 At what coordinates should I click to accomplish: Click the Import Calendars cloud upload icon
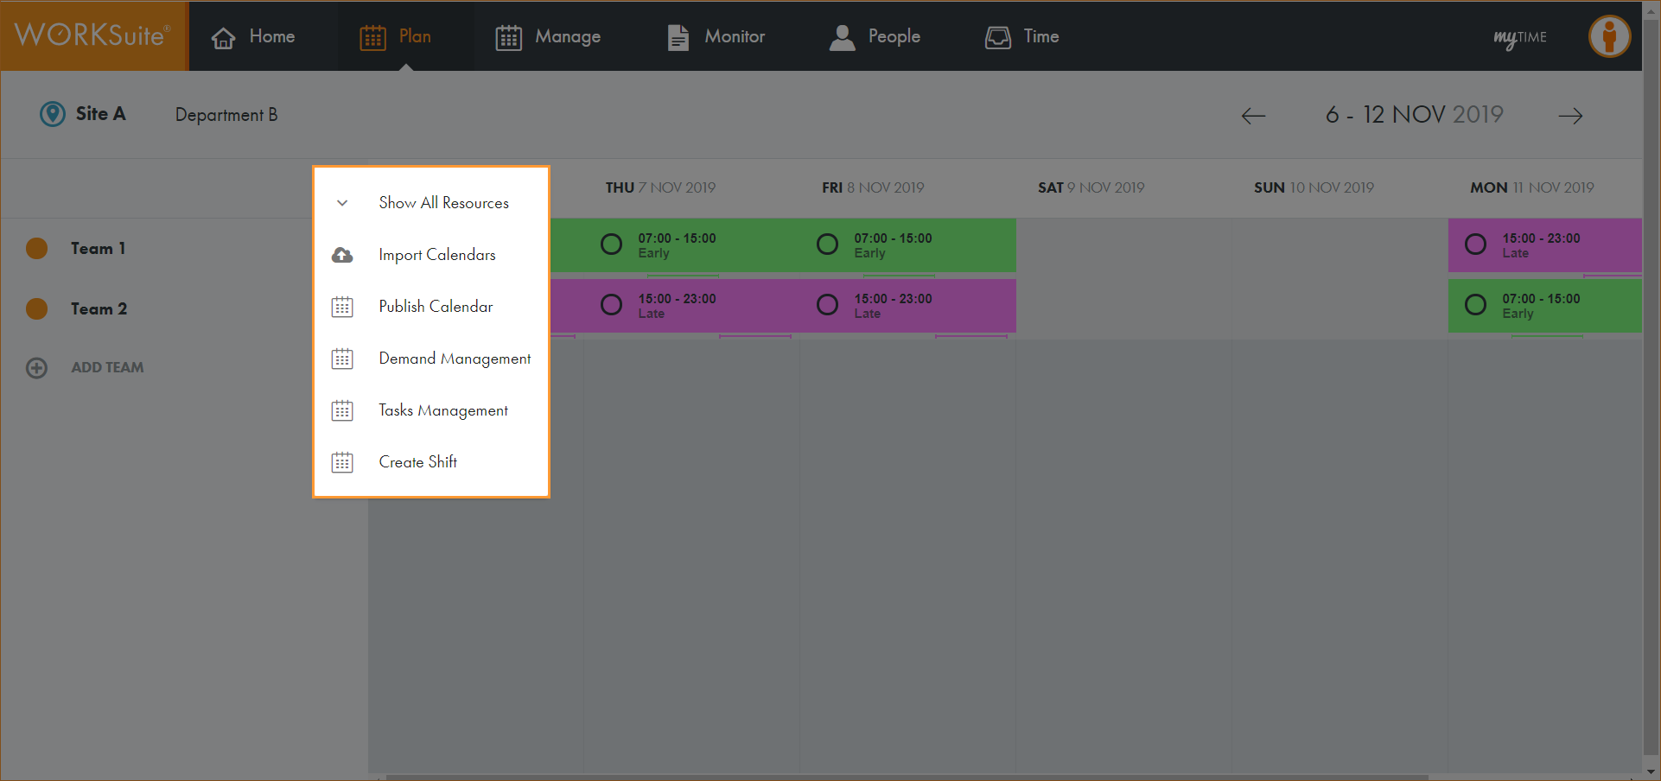[342, 255]
